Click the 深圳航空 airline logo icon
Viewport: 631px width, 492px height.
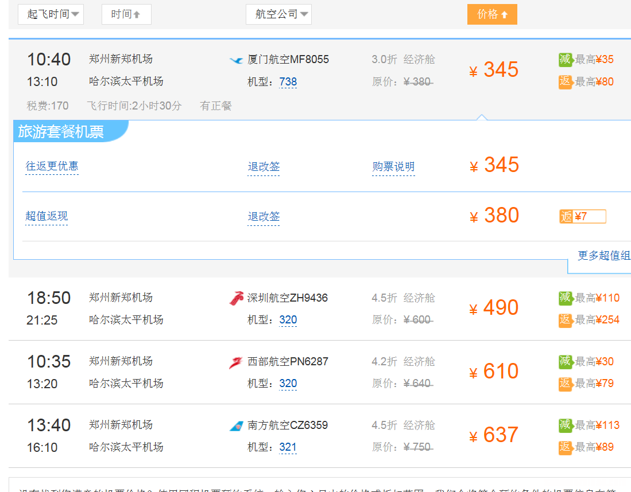236,298
